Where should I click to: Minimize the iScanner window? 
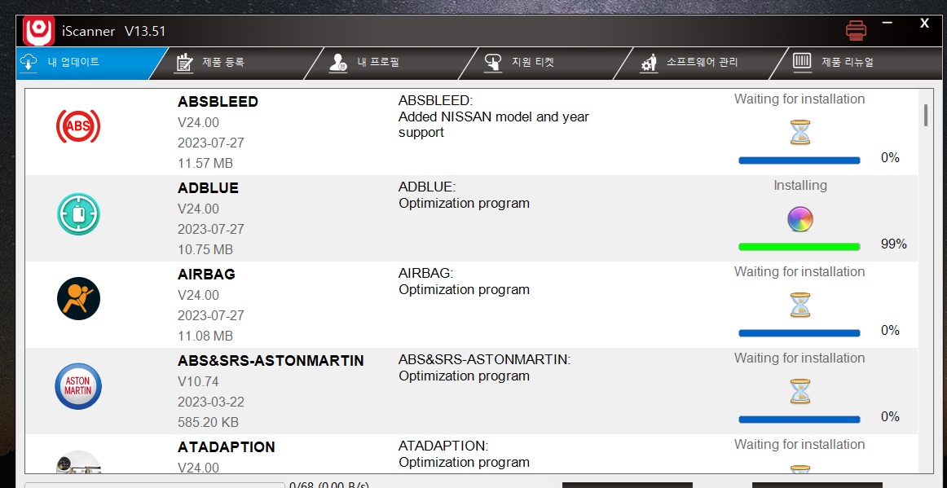click(x=888, y=24)
